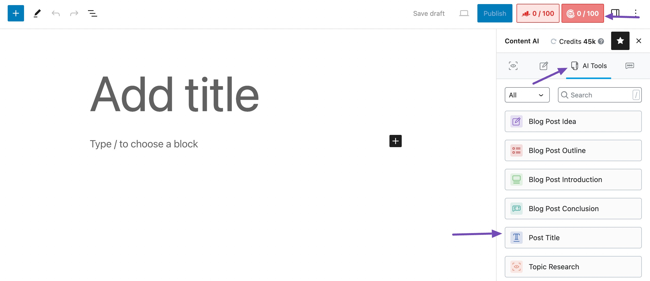Open the Research tab eye icon
650x281 pixels.
pyautogui.click(x=513, y=66)
